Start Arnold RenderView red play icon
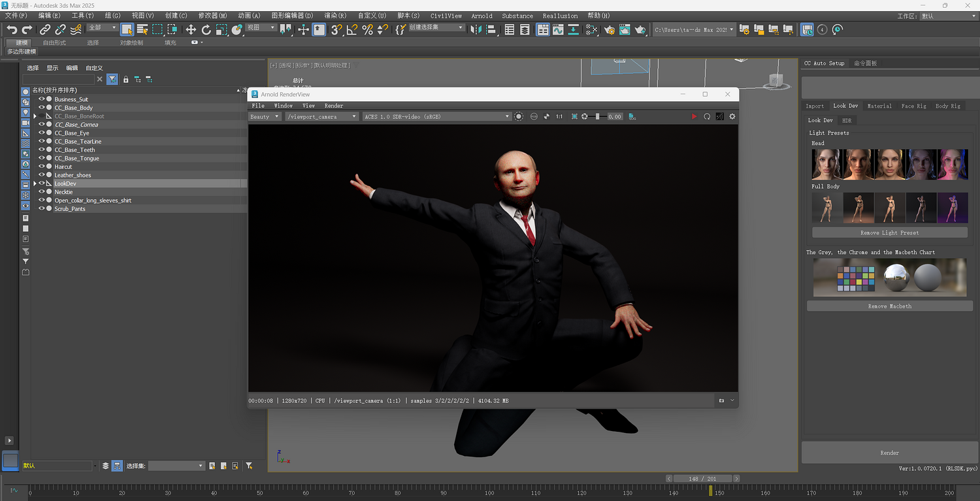980x501 pixels. [x=694, y=116]
